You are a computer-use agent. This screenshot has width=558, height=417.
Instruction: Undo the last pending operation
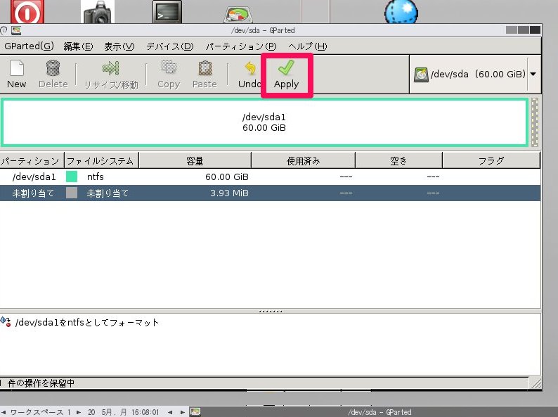click(249, 74)
